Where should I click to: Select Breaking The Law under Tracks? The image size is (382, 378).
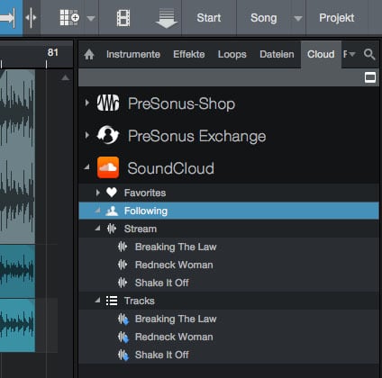tap(176, 319)
